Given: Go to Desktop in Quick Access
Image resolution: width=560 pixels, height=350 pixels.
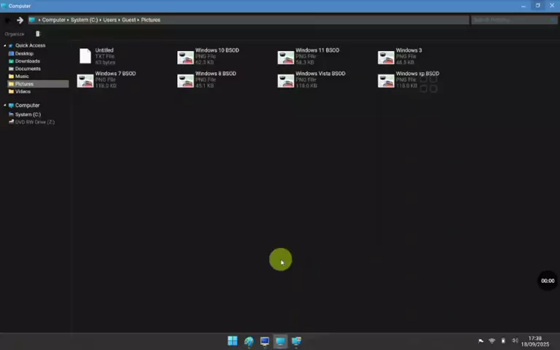Looking at the screenshot, I should [x=24, y=53].
